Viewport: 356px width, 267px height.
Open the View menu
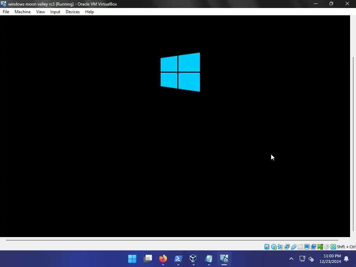click(40, 12)
